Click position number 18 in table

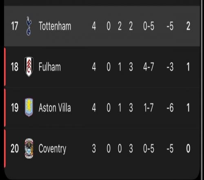tap(15, 67)
